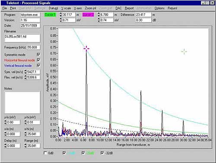Click the Flex. vel field 5399.6

[x=34, y=77]
